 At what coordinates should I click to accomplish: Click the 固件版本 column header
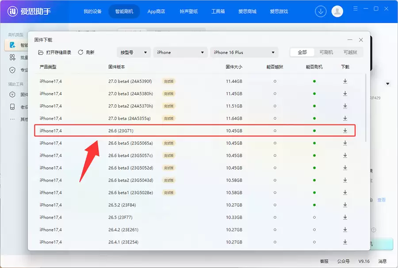(116, 67)
